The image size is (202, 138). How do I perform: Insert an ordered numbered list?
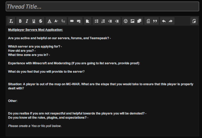point(103,21)
